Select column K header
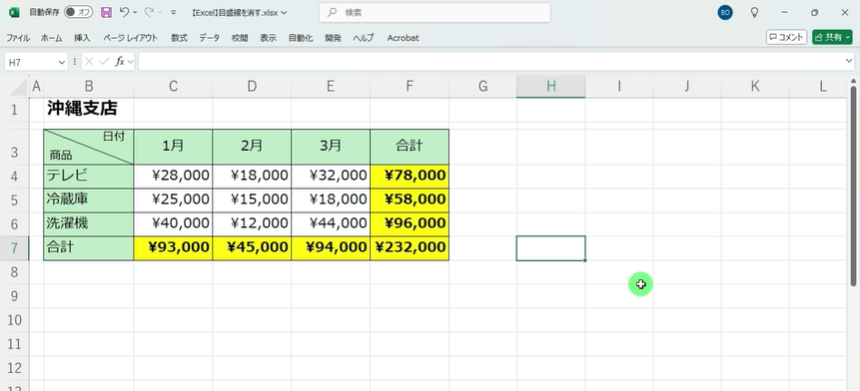This screenshot has width=860, height=391. coord(755,86)
